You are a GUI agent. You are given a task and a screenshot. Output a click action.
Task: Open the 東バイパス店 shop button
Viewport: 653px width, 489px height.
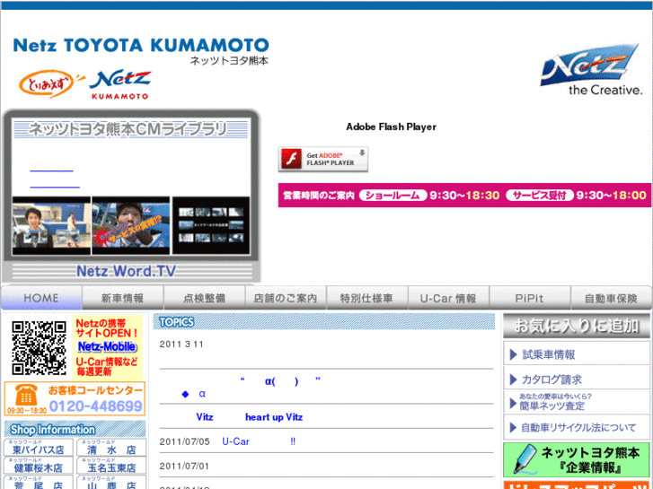39,448
